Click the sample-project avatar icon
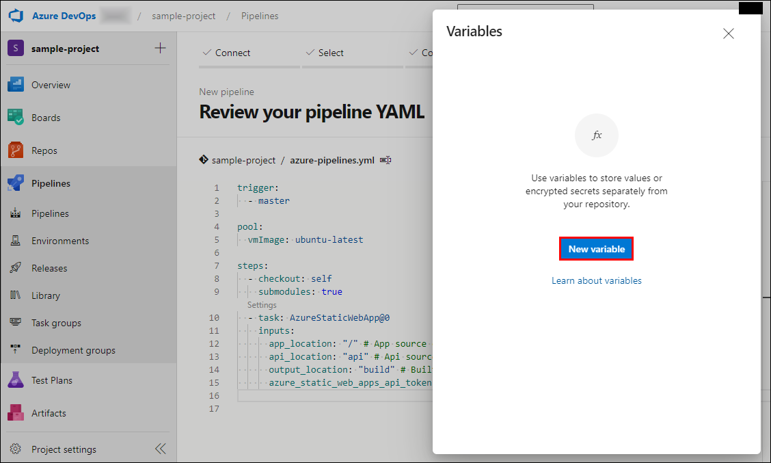771x463 pixels. 16,49
